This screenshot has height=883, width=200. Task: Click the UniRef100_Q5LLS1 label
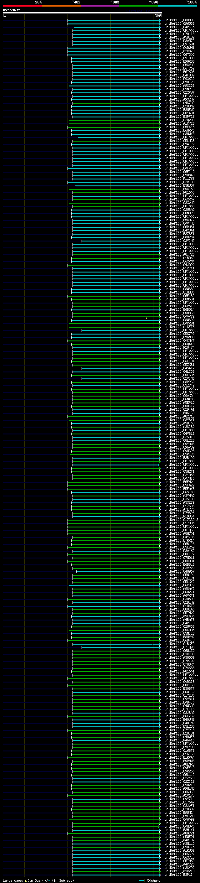click(x=179, y=578)
